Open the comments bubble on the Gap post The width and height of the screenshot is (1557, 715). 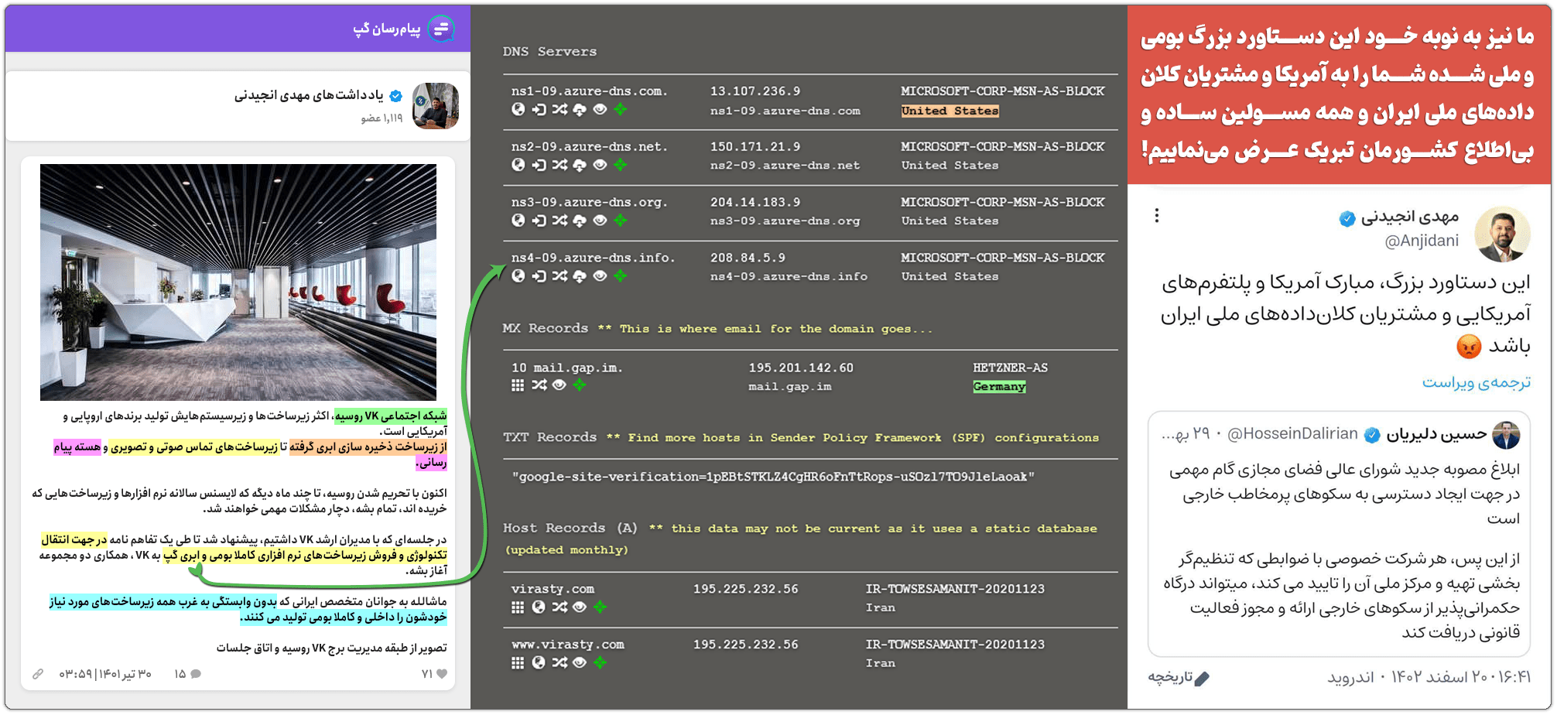196,674
